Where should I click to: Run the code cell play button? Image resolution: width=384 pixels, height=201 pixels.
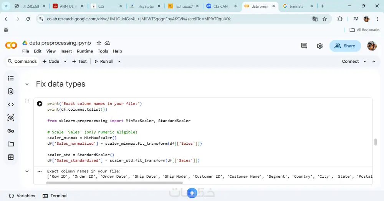coord(40,103)
